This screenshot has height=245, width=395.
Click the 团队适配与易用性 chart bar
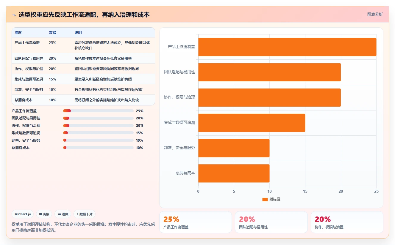pos(269,72)
